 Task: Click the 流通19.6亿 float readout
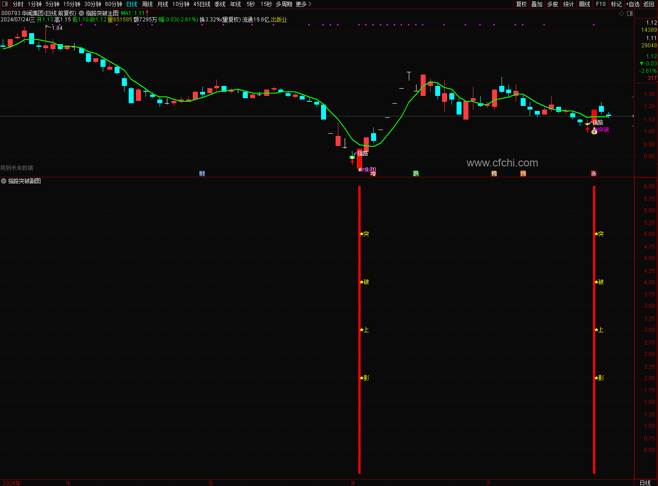[x=256, y=20]
